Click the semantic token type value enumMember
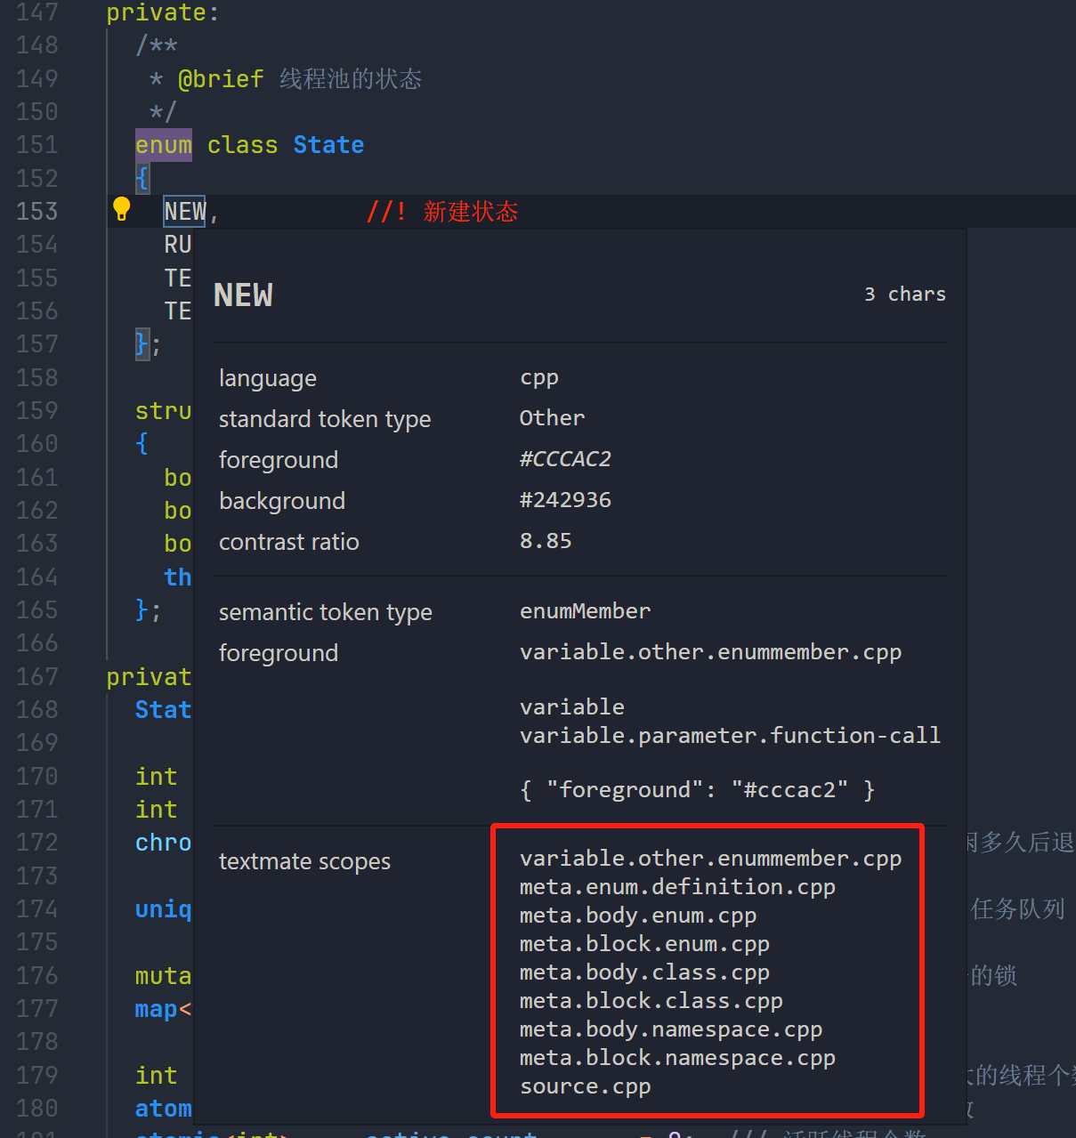 click(585, 611)
